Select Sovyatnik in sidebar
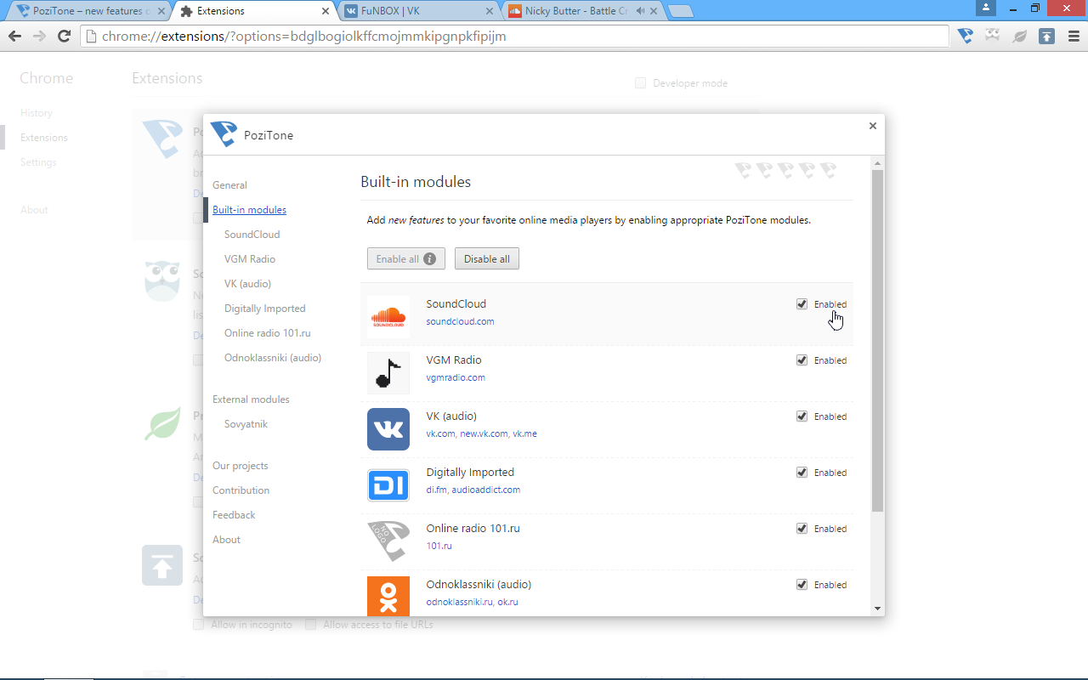Screen dimensions: 1088x680 pos(246,424)
